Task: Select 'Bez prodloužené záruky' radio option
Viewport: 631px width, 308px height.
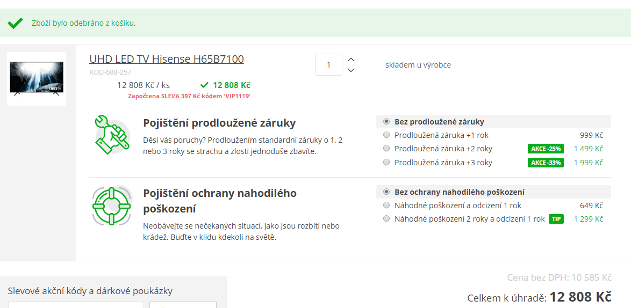Action: pyautogui.click(x=387, y=122)
